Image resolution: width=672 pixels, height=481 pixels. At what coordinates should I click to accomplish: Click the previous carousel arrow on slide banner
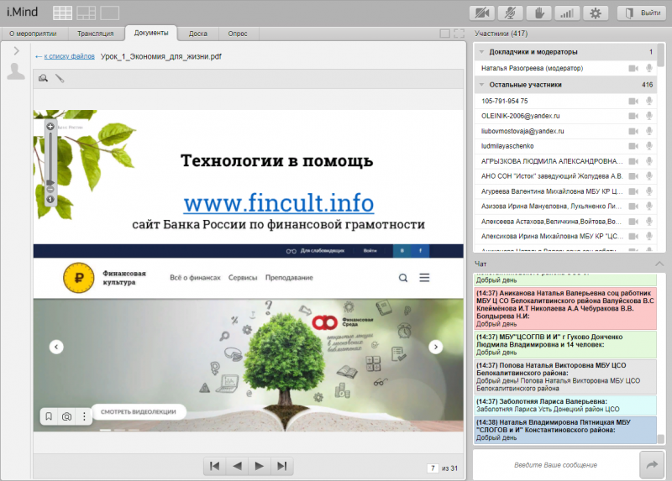click(x=56, y=347)
